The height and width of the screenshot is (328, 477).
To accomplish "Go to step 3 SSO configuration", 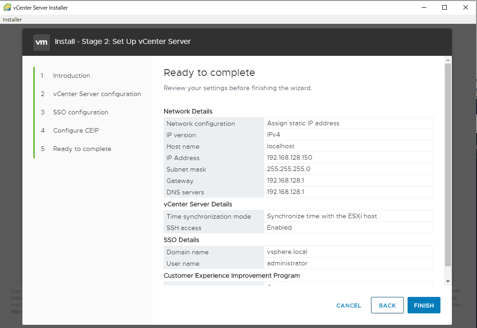I will click(x=80, y=112).
